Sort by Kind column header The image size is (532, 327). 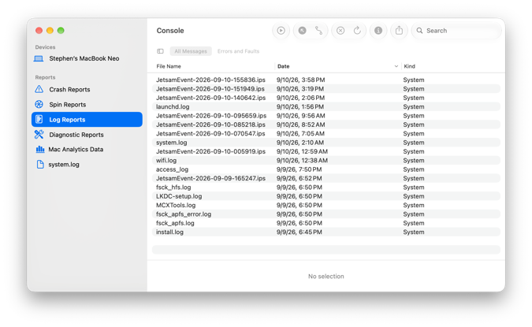pos(409,66)
